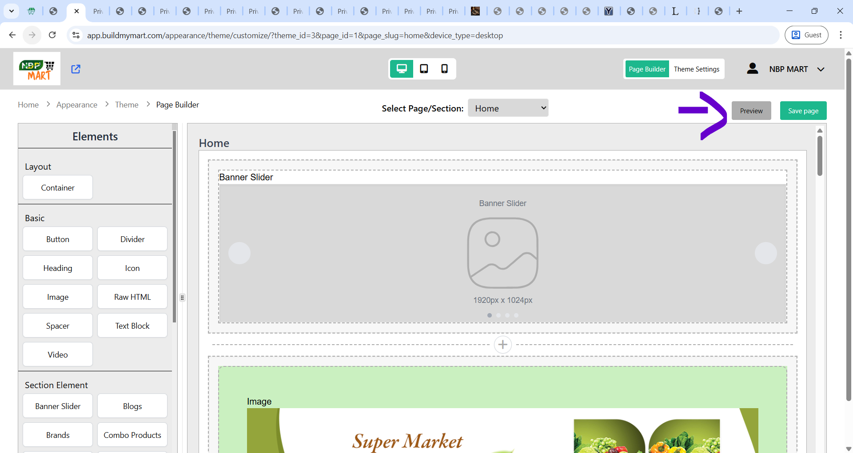Select the first banner slider dot

[x=490, y=315]
